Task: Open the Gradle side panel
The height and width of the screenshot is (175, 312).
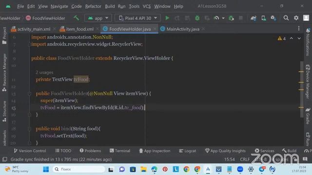Action: pos(308,116)
